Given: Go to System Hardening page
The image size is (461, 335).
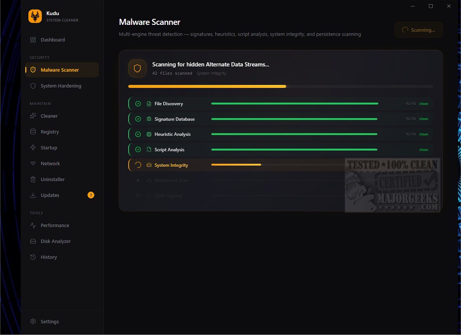Looking at the screenshot, I should (61, 86).
